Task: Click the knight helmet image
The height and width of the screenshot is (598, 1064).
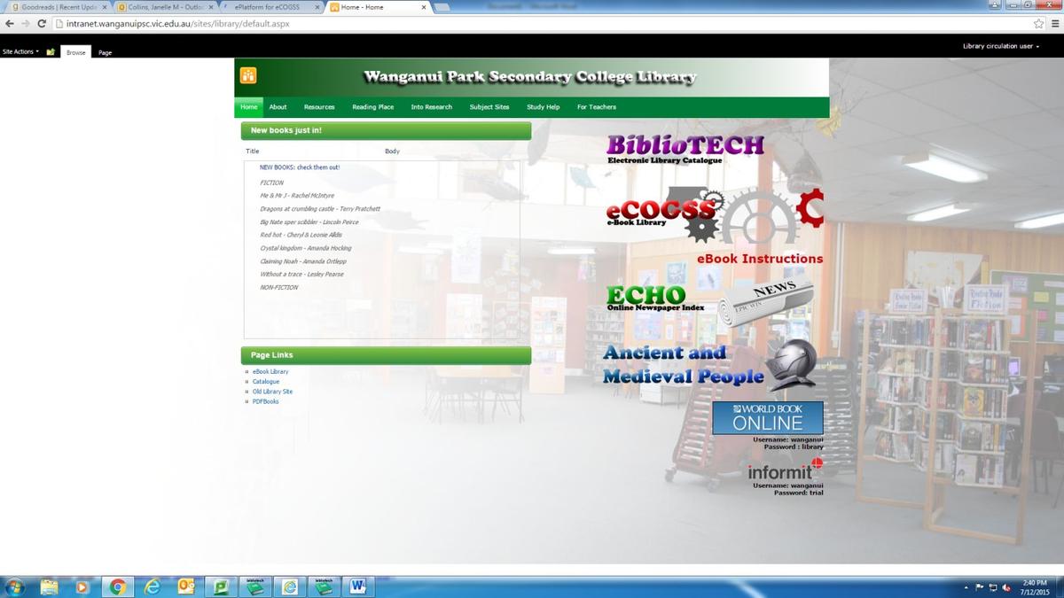Action: (790, 364)
